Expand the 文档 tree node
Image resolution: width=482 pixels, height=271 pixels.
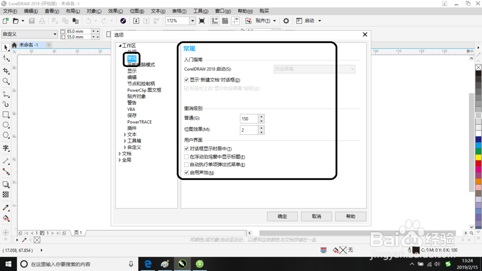click(x=120, y=153)
